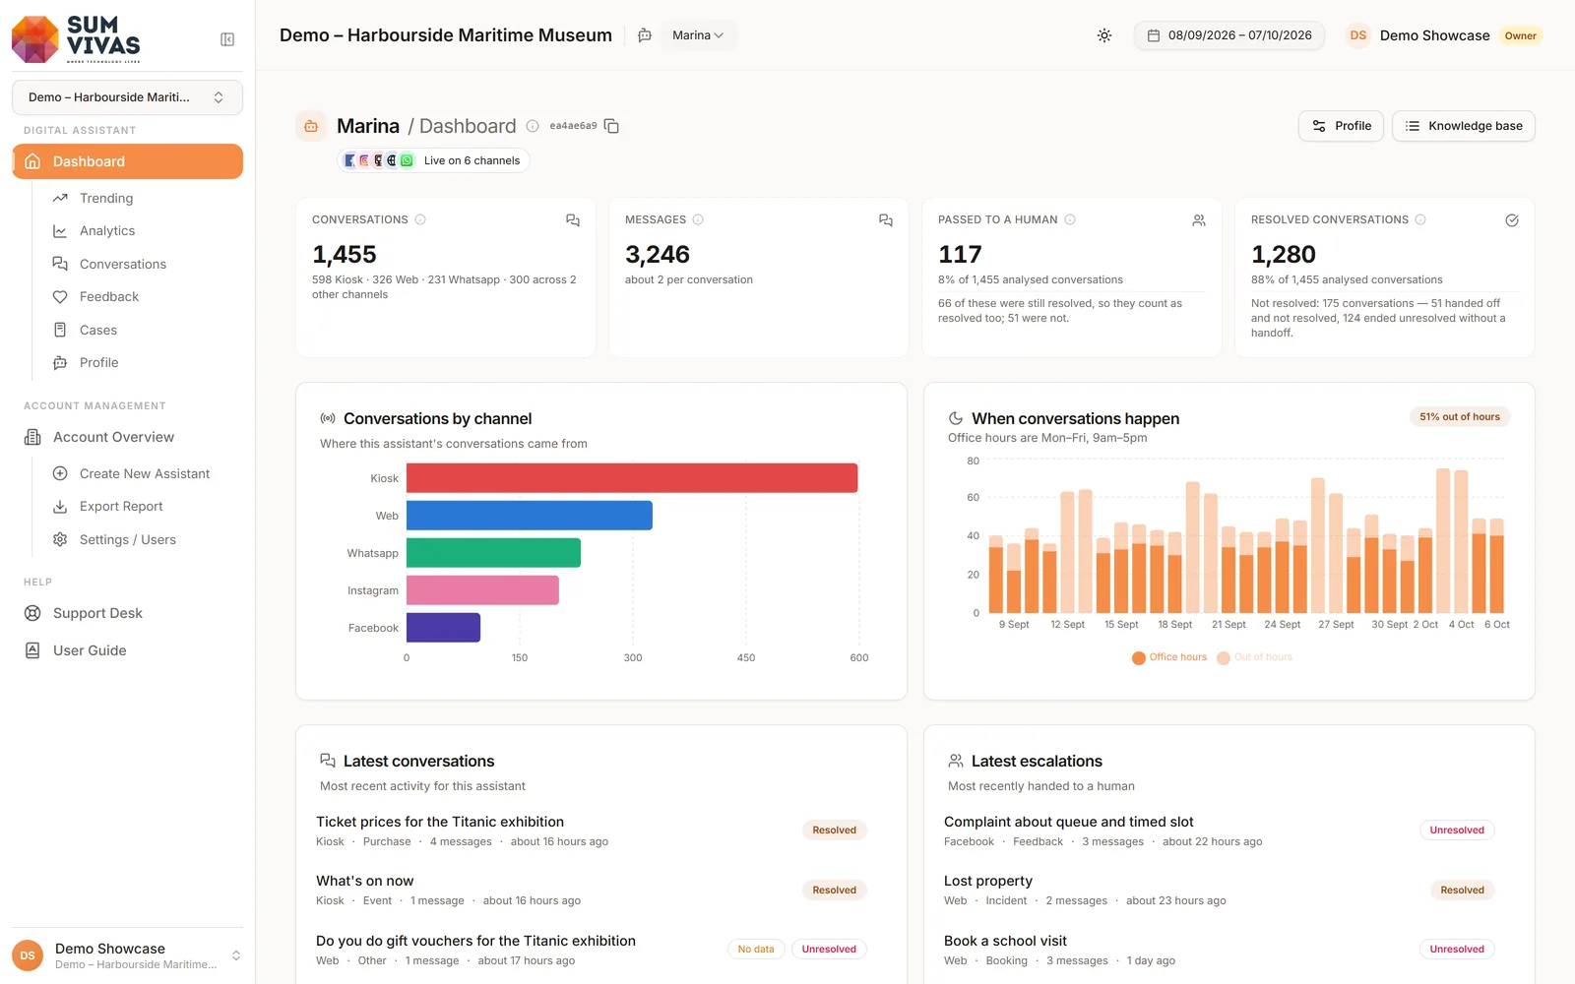The width and height of the screenshot is (1575, 984).
Task: Click the 51% out of hours badge
Action: 1460,417
